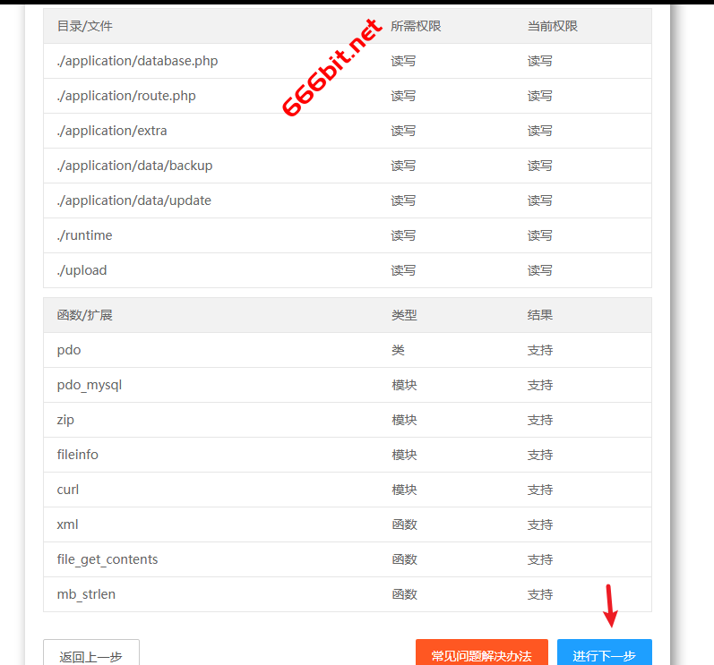The height and width of the screenshot is (665, 714).
Task: Click the ./upload directory row
Action: (82, 270)
